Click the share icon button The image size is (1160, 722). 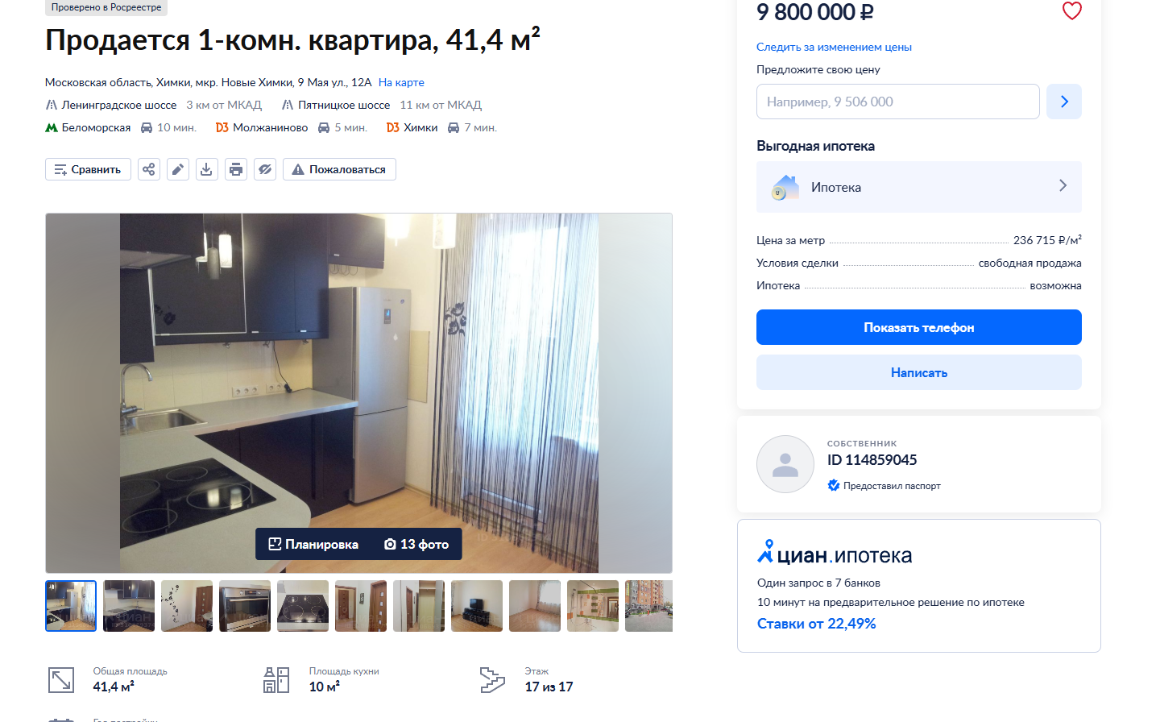(149, 169)
